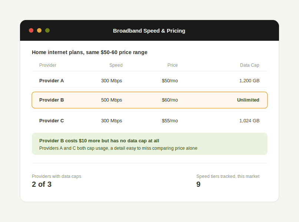Select the heading about $50-60 price range
The image size is (299, 222).
tap(89, 52)
